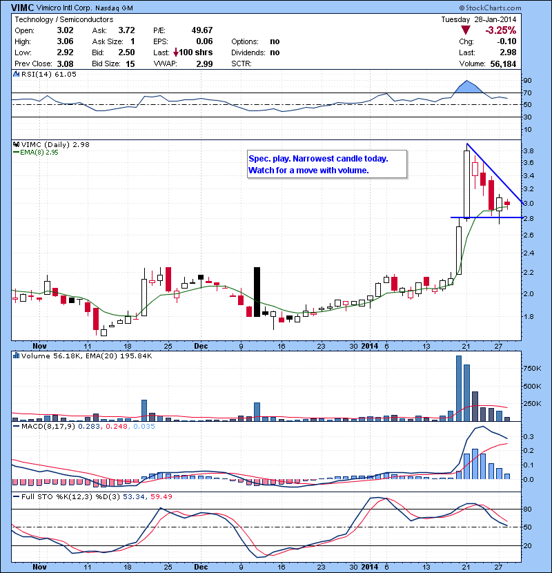552x573 pixels.
Task: Click the Chg value -0.10
Action: click(x=506, y=41)
